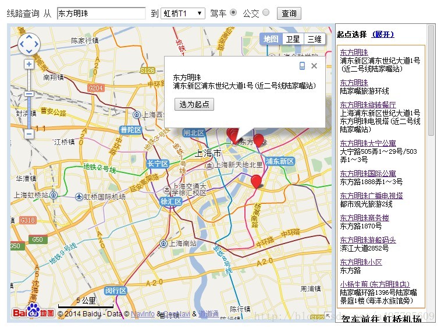The width and height of the screenshot is (441, 328).
Task: Click the G204 road shield
Action: point(96,88)
